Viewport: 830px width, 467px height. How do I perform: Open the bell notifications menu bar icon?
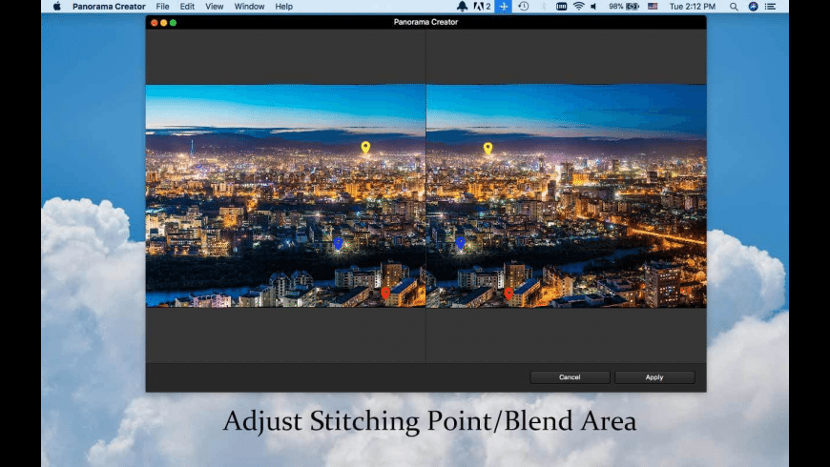click(x=462, y=7)
